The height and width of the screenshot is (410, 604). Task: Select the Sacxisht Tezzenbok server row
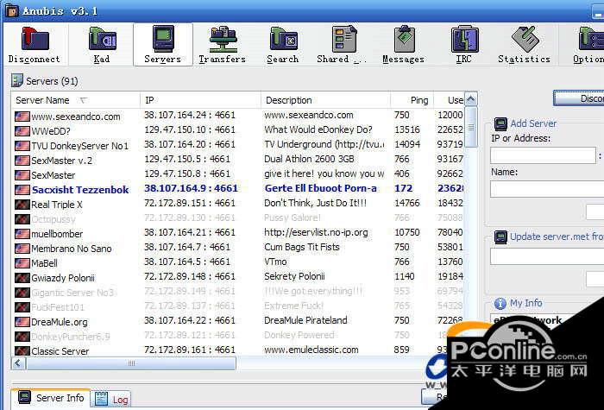click(x=238, y=190)
